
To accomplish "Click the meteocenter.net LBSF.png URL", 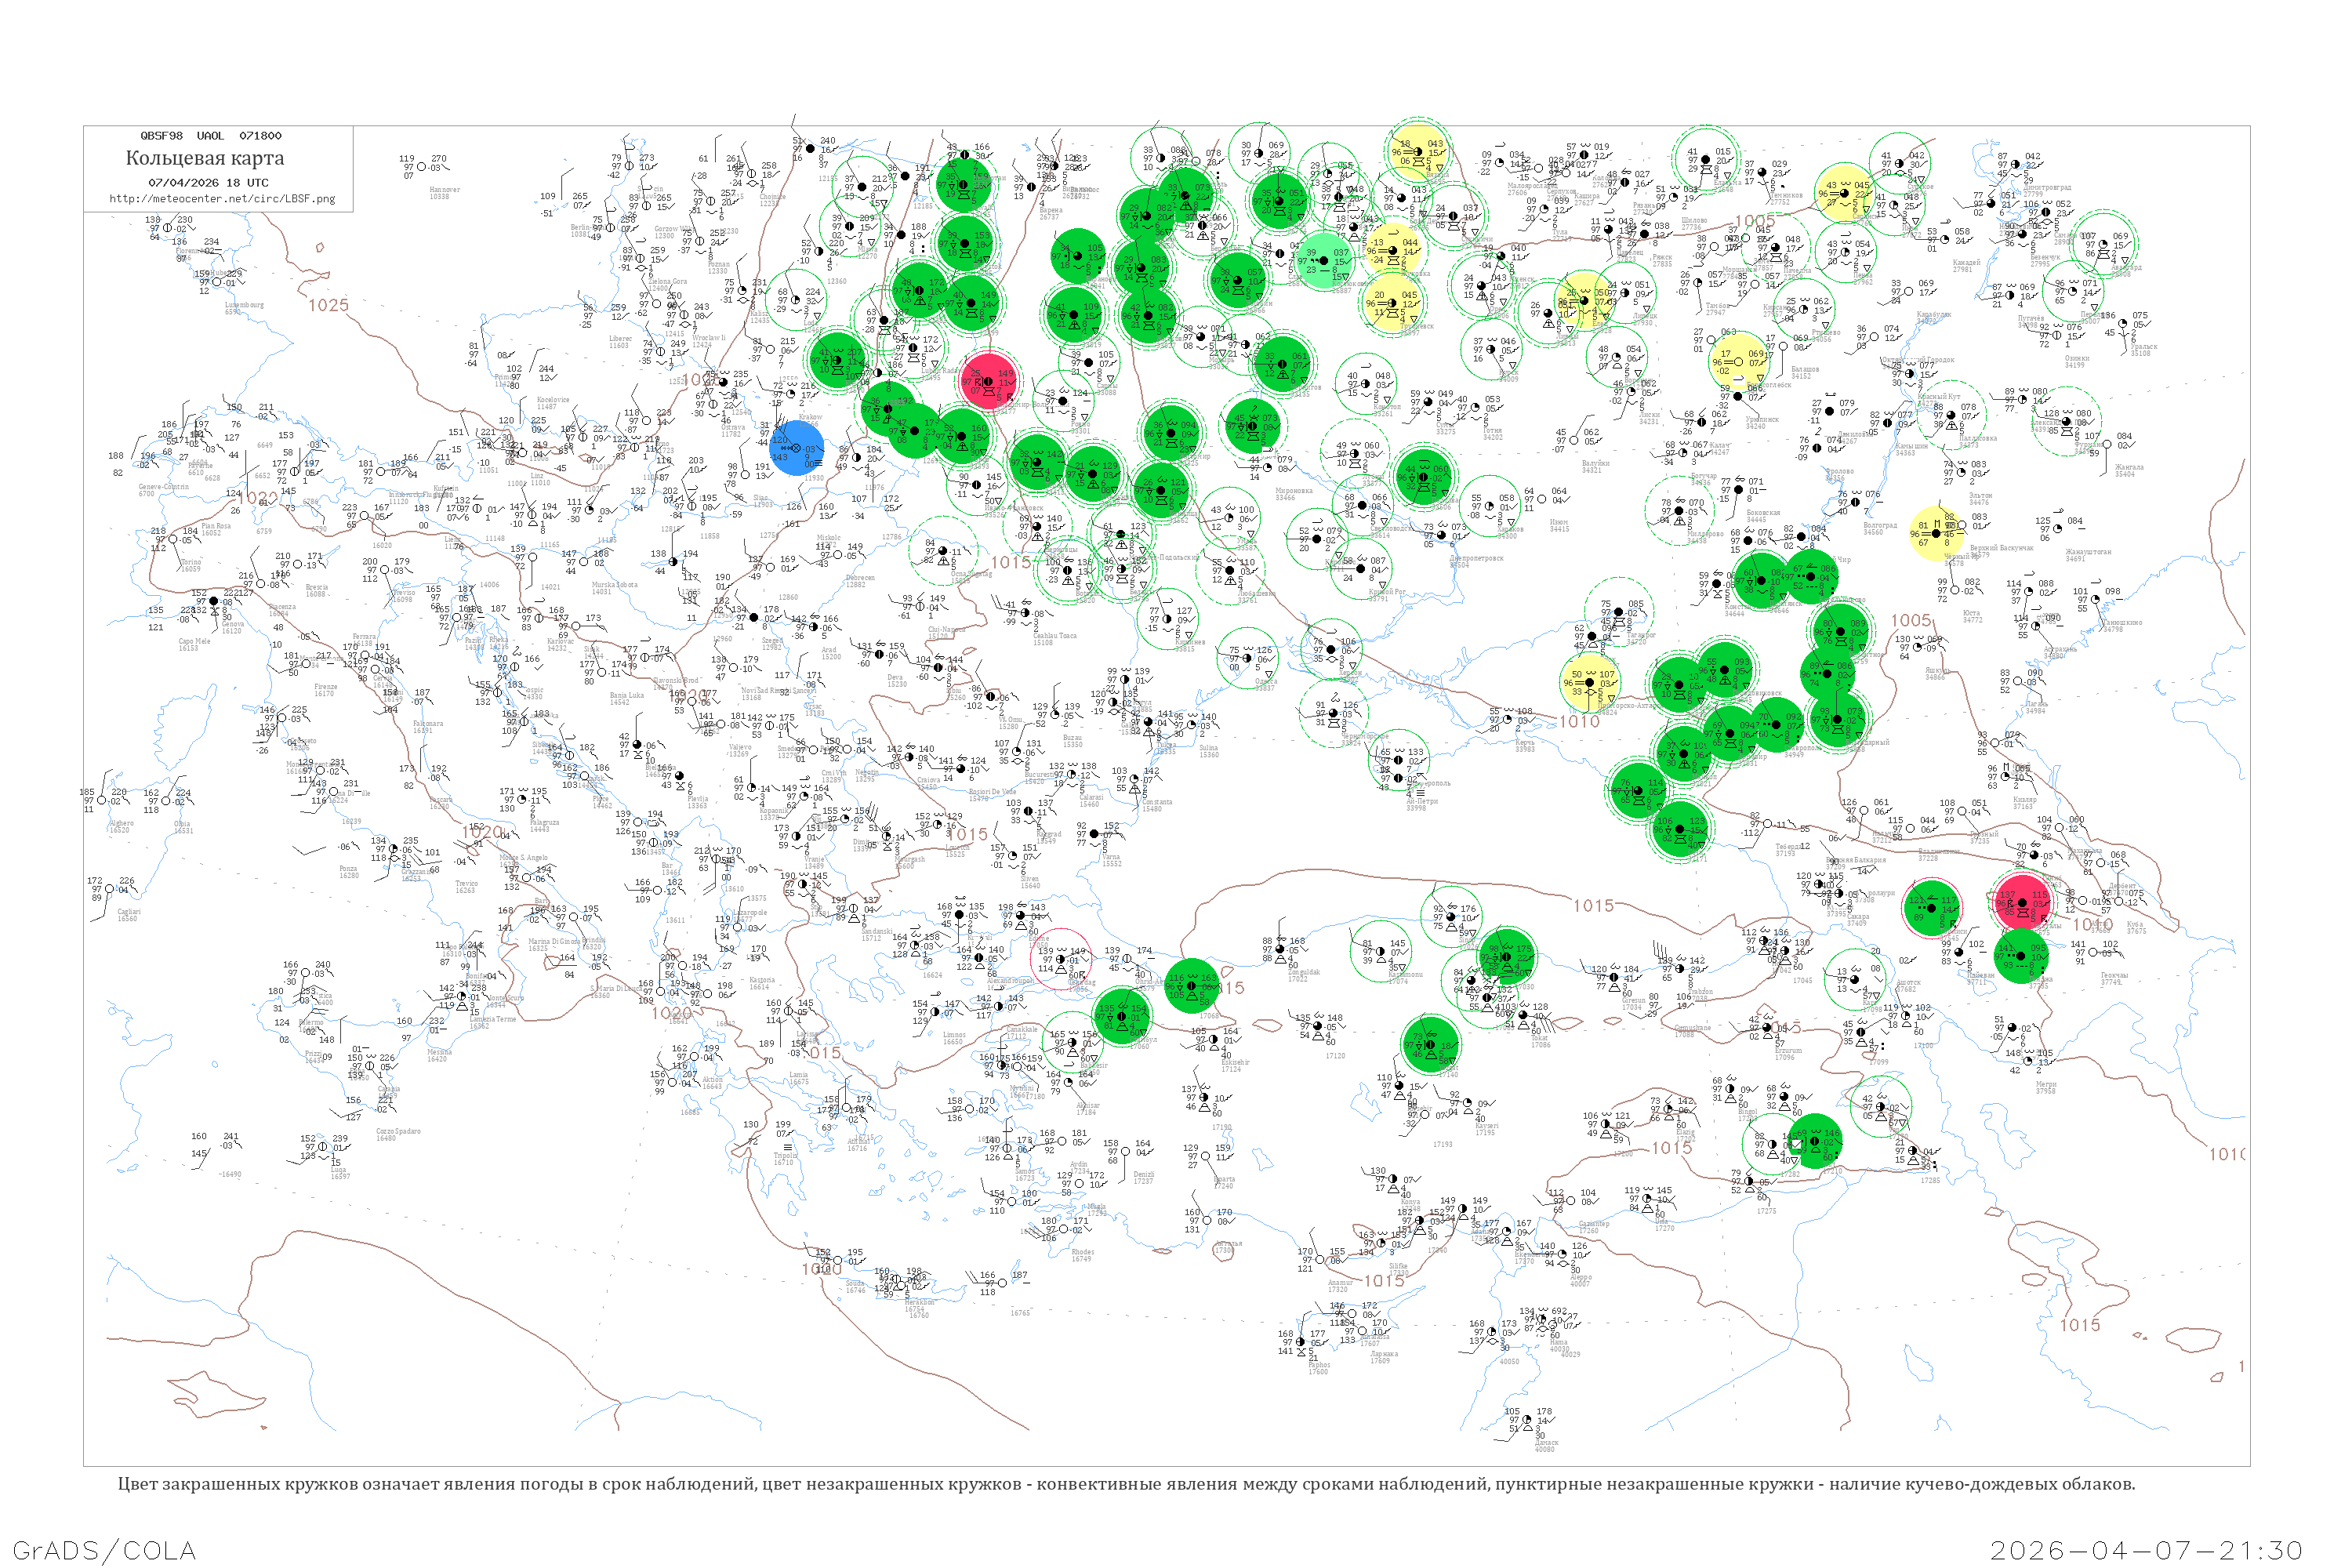I will 222,198.
